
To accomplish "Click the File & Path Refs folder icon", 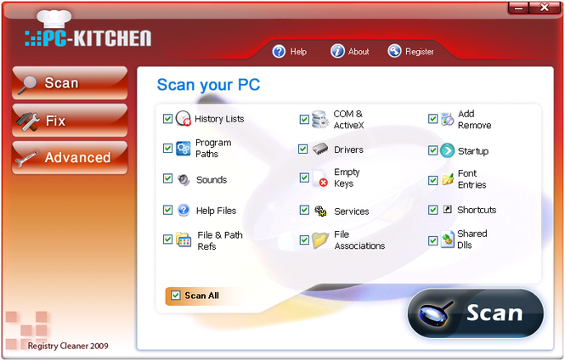I will (184, 240).
